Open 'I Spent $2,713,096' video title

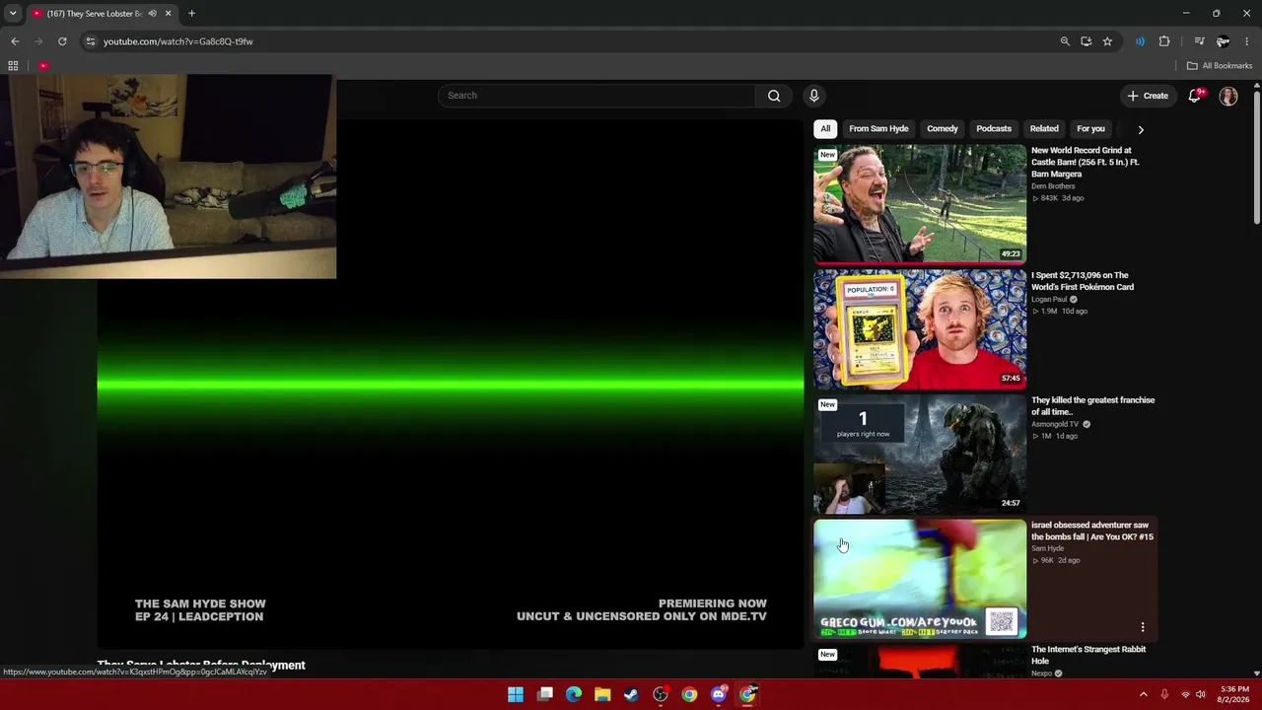click(1083, 281)
